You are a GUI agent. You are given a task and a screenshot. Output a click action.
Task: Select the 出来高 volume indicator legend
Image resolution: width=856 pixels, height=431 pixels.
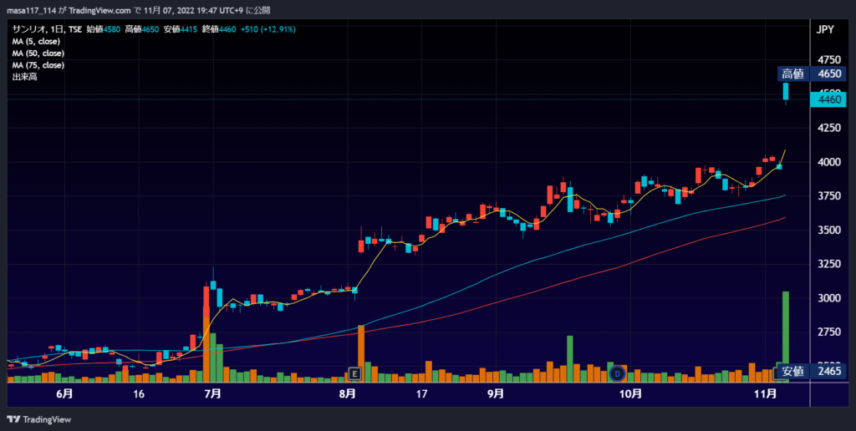(x=24, y=77)
